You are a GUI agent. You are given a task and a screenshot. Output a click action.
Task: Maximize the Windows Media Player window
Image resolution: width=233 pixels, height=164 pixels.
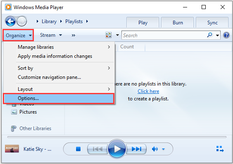(x=204, y=7)
